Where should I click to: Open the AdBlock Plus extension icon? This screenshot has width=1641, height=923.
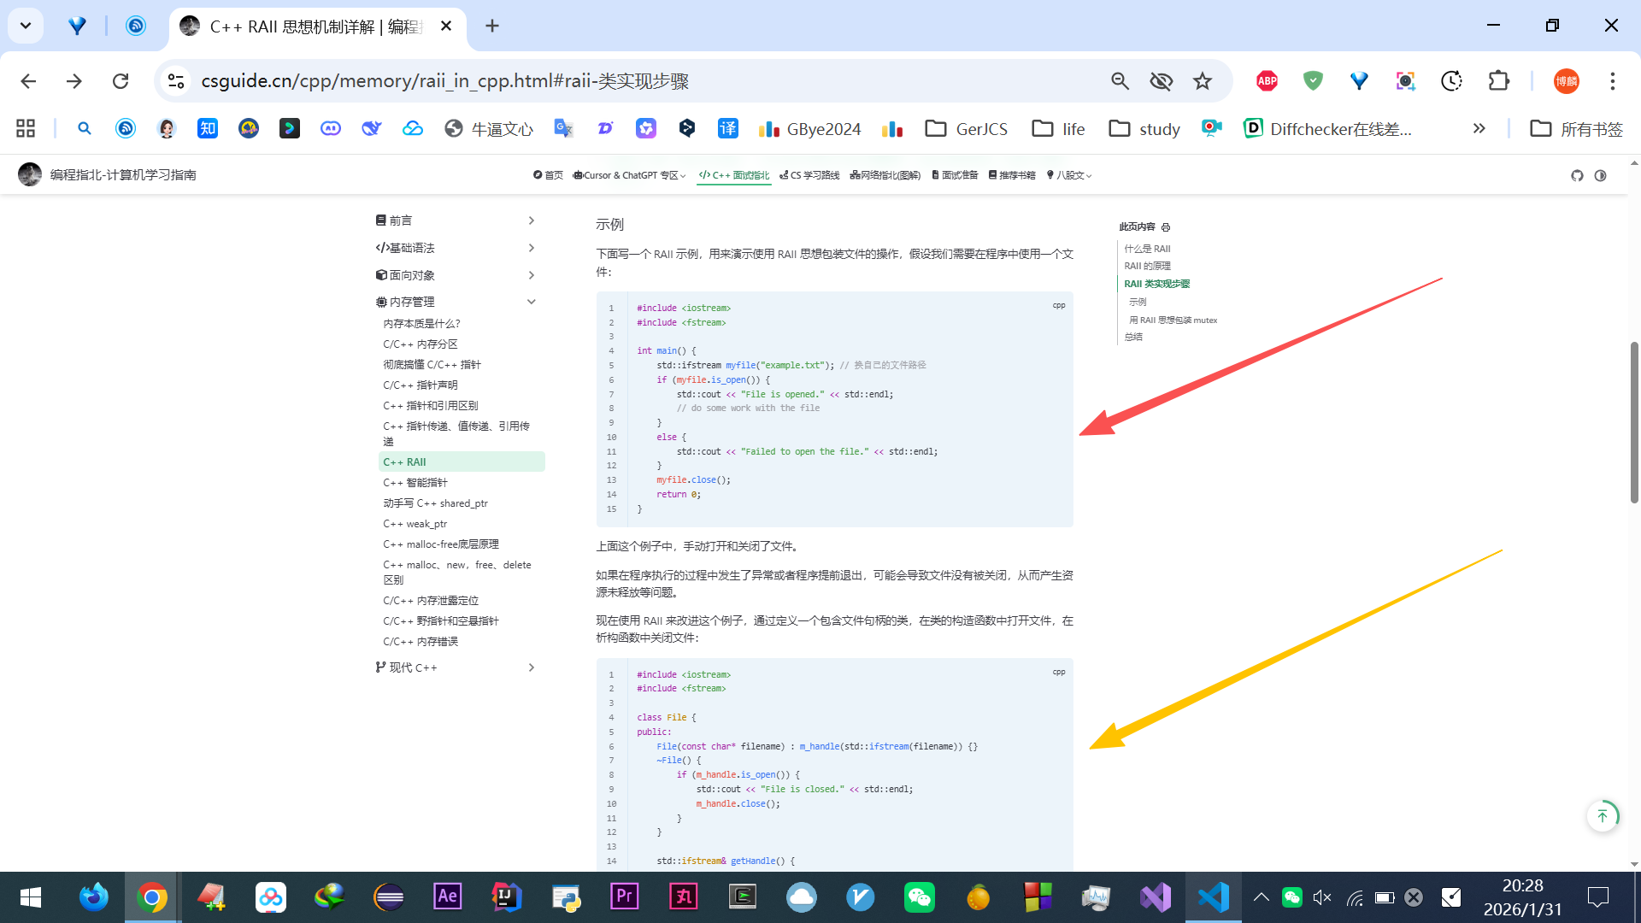point(1267,81)
